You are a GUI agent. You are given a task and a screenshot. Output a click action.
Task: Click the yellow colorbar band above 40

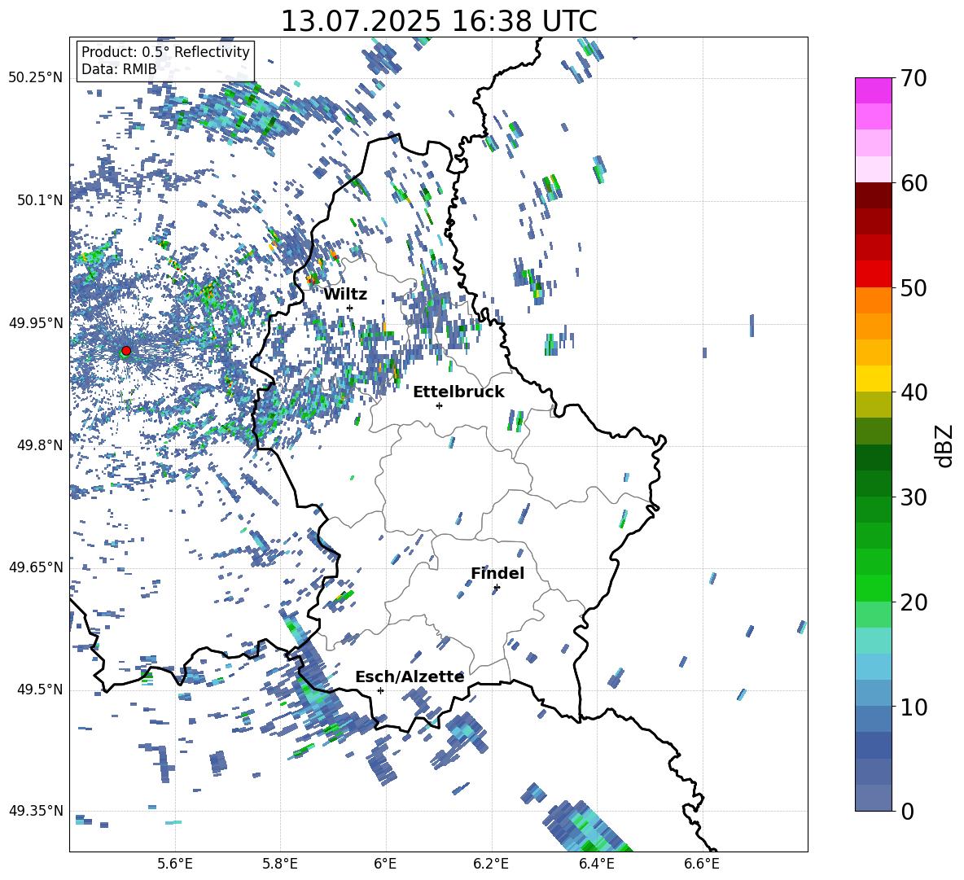pyautogui.click(x=873, y=379)
